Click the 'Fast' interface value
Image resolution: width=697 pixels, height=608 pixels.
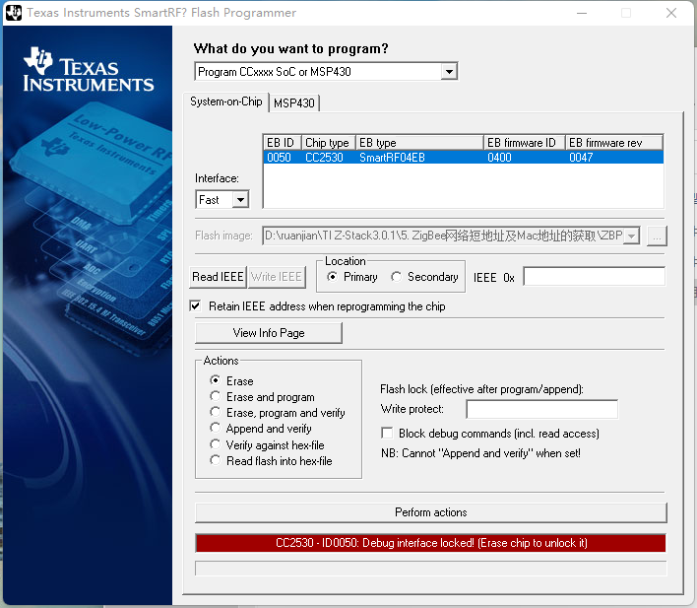[209, 200]
